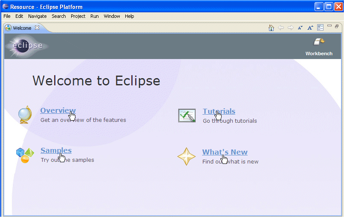Open the Navigate menu
The height and width of the screenshot is (217, 344).
pos(37,16)
